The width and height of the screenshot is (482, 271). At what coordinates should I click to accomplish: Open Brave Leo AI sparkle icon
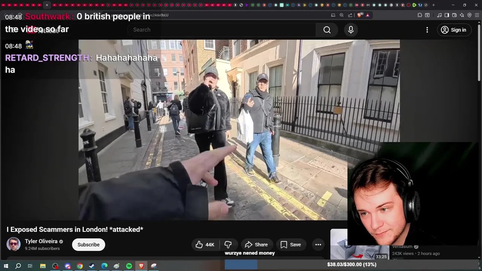[x=462, y=15]
